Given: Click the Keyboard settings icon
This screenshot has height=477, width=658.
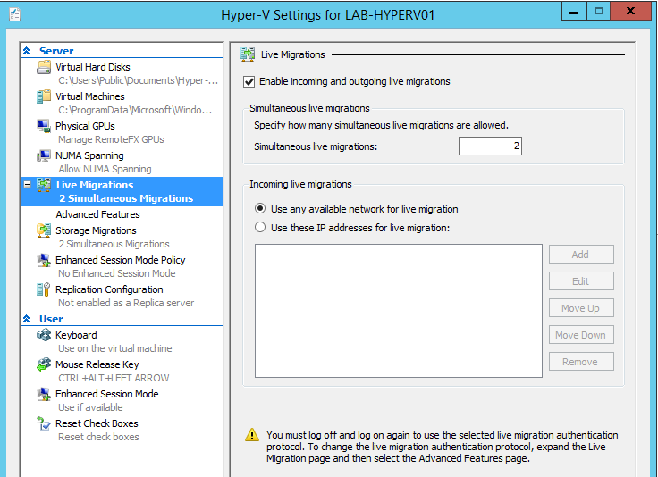Looking at the screenshot, I should [x=44, y=335].
